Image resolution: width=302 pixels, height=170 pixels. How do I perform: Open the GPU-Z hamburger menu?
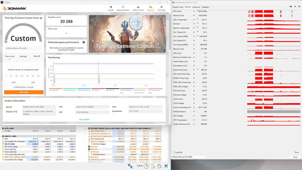(x=299, y=6)
